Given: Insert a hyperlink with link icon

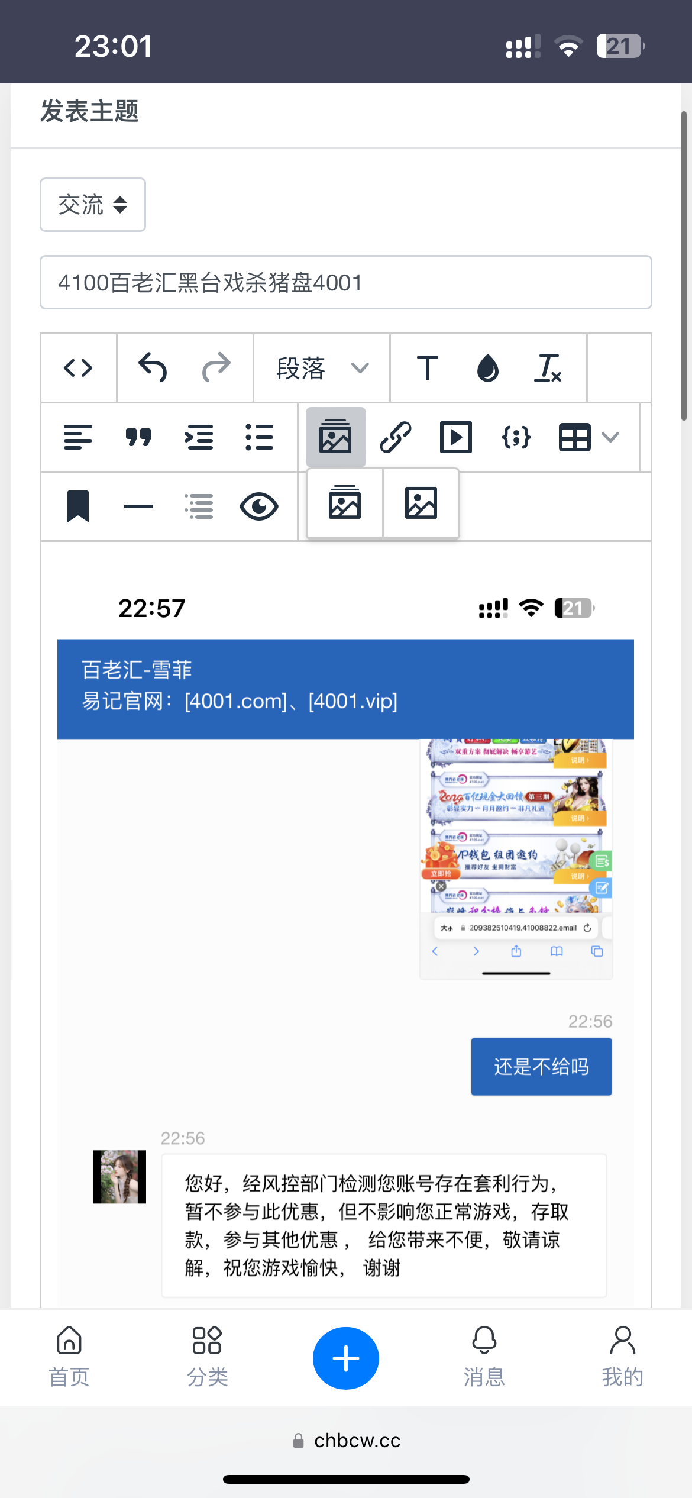Looking at the screenshot, I should [396, 437].
